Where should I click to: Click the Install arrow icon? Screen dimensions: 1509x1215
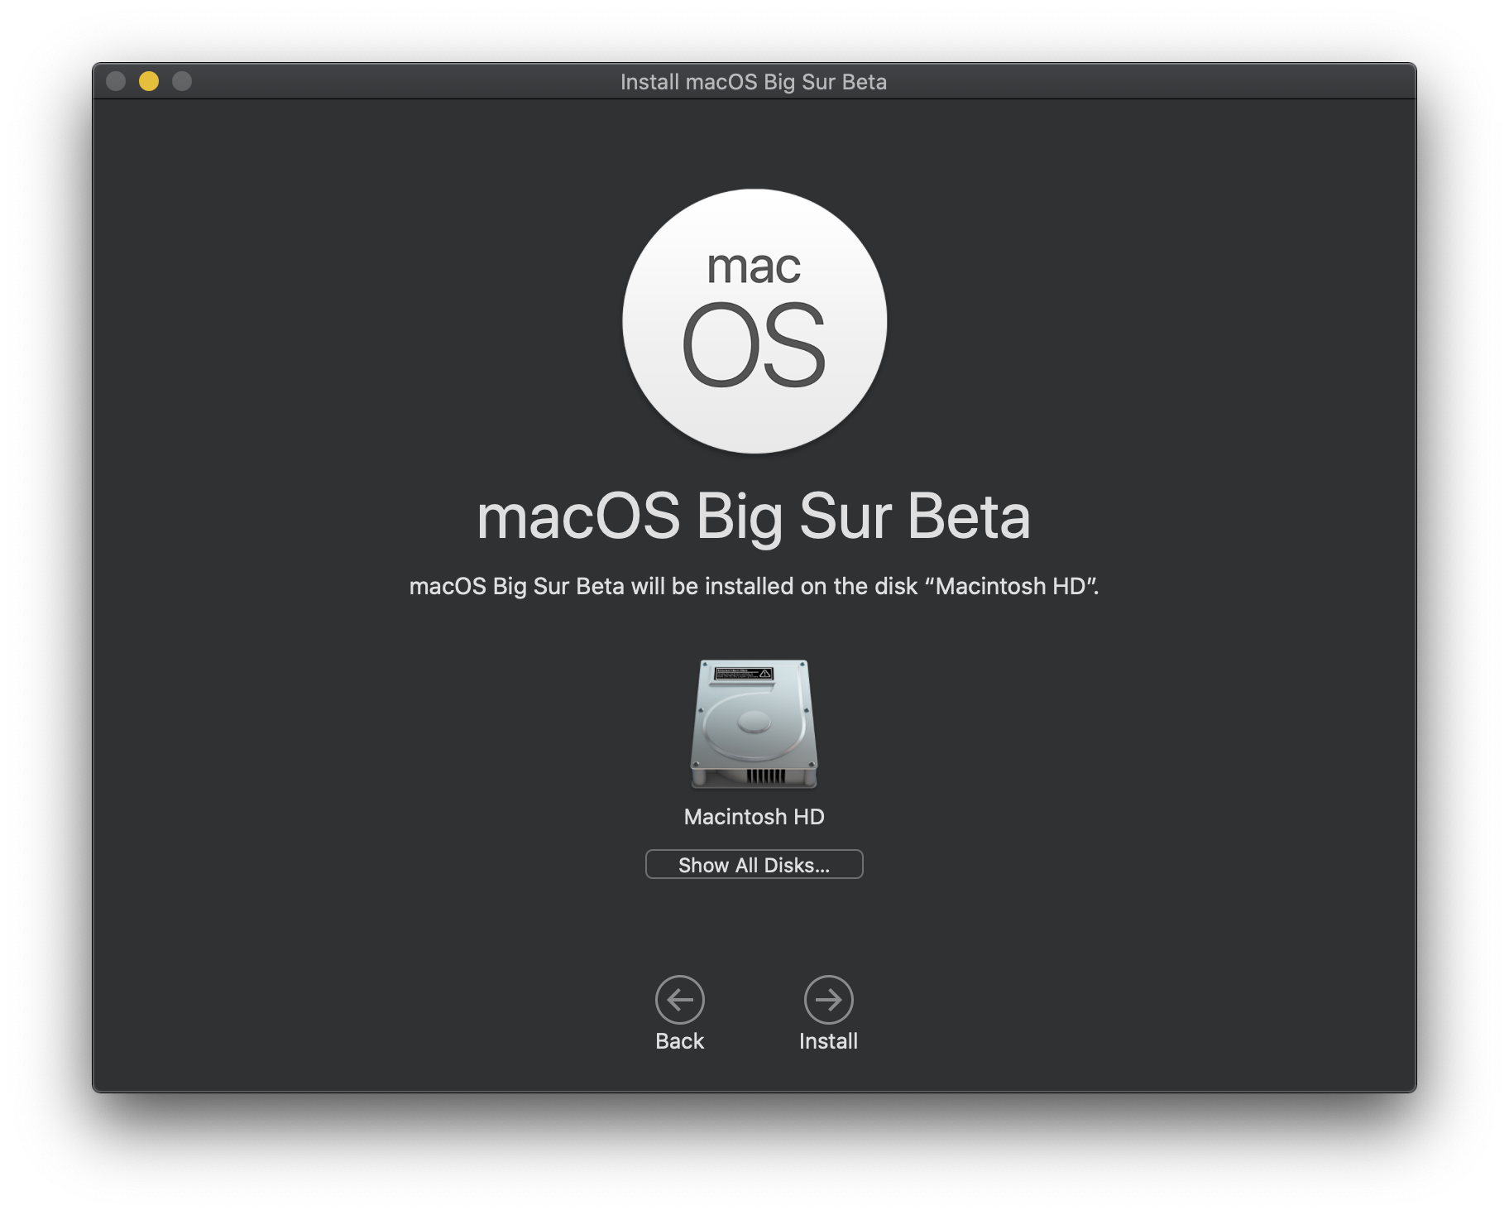click(828, 1000)
